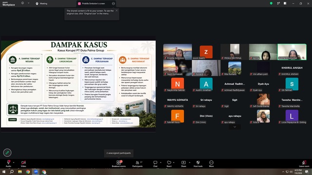Expand Chat options arrow

point(160,162)
